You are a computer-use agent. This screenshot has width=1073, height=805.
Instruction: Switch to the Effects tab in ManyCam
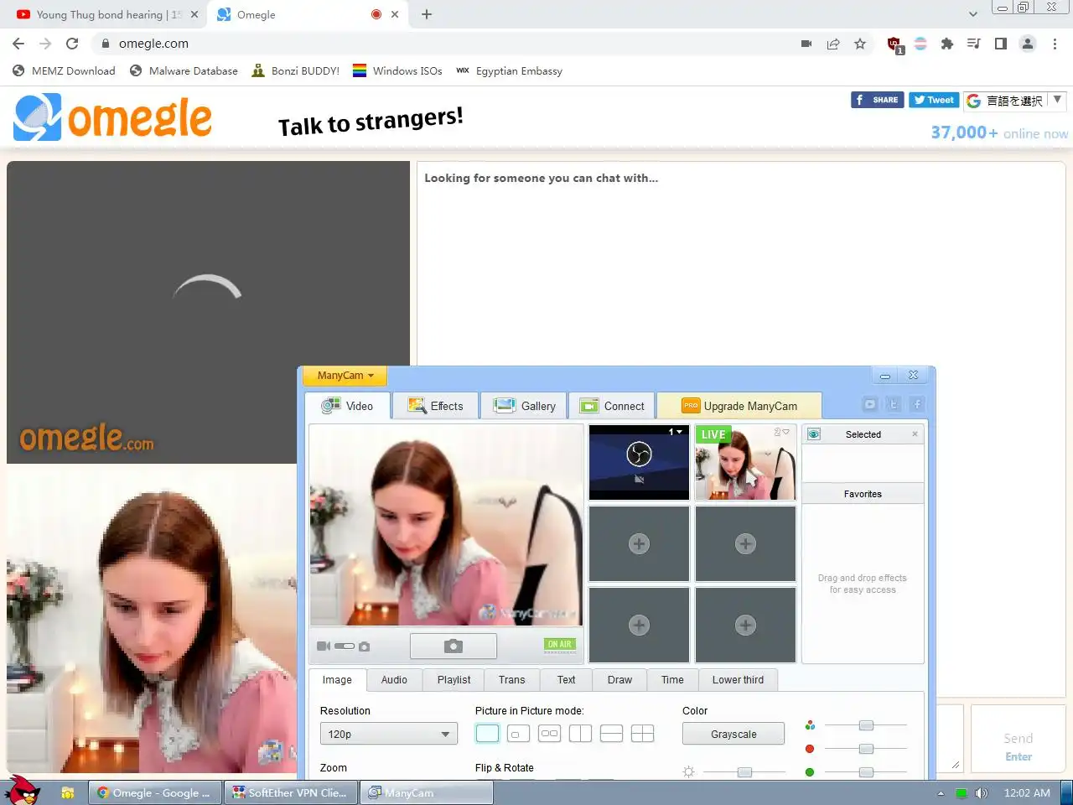436,406
